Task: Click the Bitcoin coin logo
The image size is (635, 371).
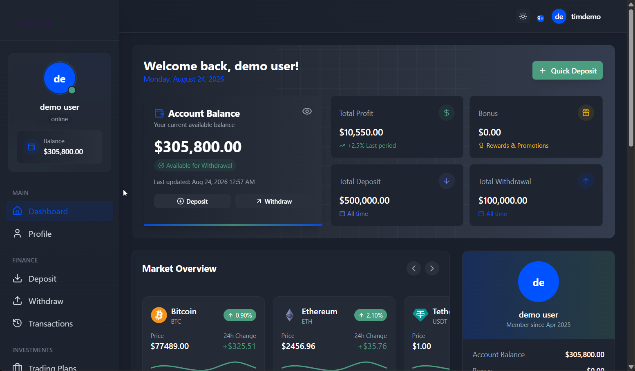Action: 159,315
